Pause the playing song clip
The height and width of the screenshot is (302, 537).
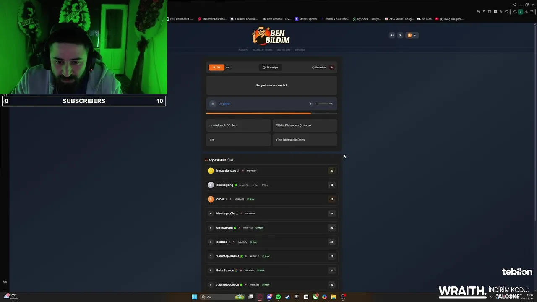point(213,104)
